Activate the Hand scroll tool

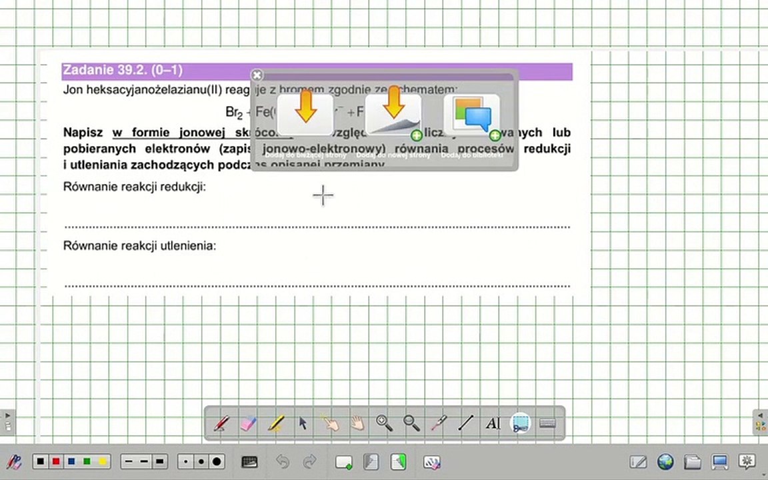coord(357,423)
